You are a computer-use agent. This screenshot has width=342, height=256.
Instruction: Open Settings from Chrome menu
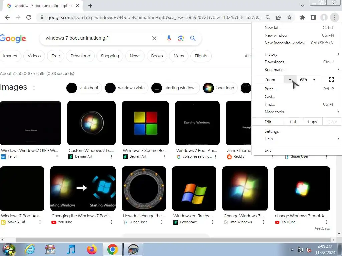coord(297,131)
